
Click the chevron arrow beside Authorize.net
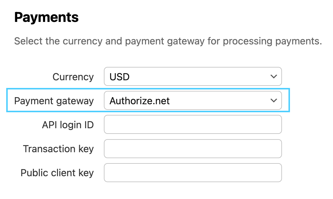click(274, 101)
